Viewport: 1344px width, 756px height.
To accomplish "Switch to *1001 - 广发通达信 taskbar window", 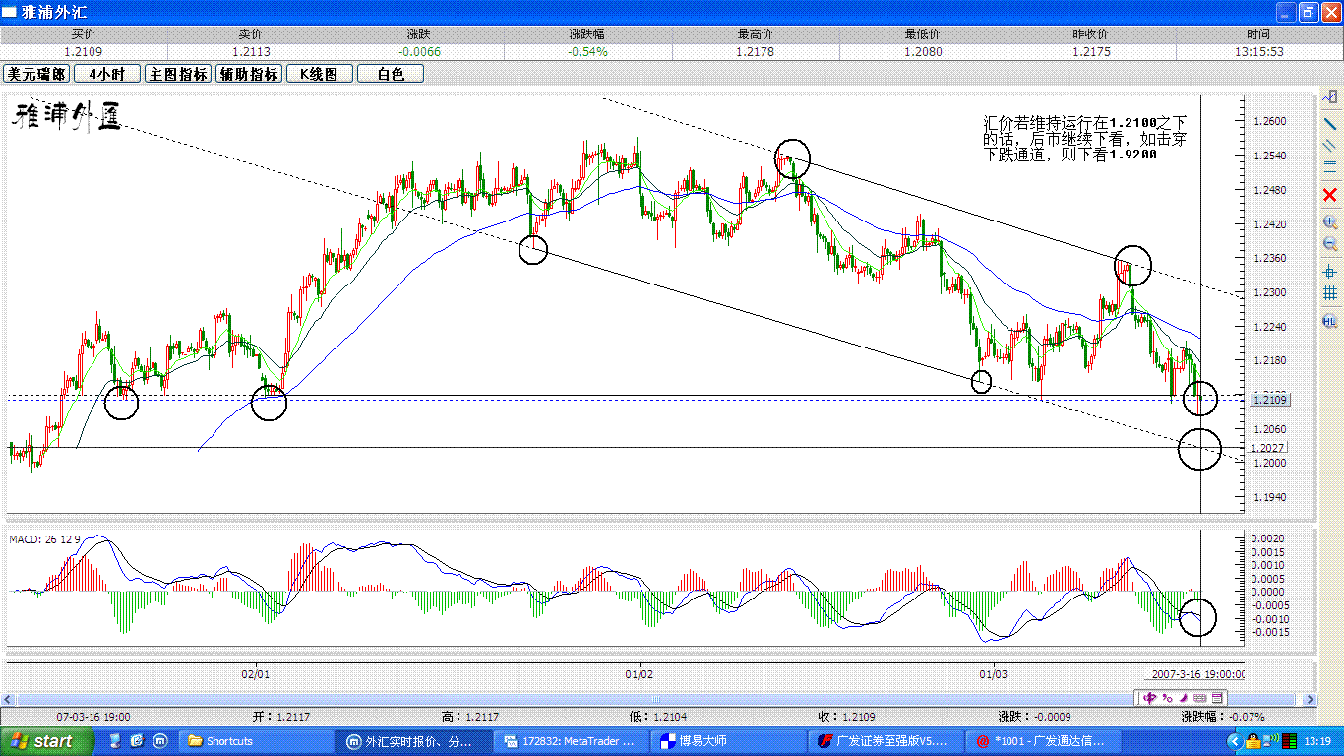I will pos(1042,741).
